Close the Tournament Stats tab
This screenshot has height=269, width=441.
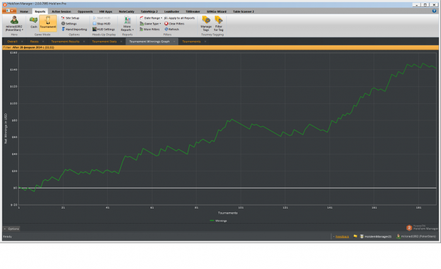click(x=121, y=42)
